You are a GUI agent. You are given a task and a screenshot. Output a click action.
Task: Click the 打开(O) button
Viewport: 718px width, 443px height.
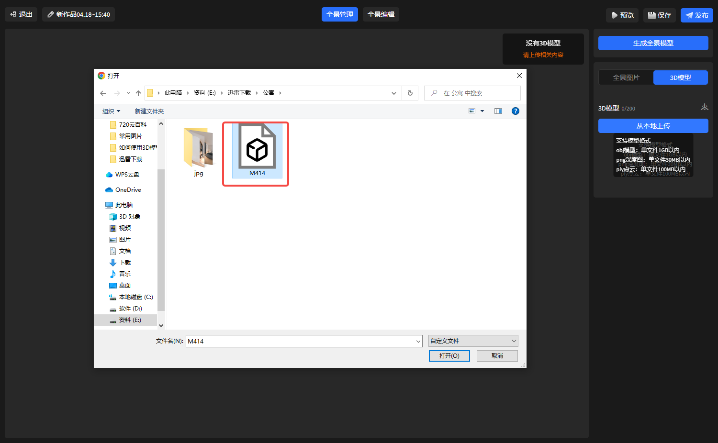click(x=449, y=356)
